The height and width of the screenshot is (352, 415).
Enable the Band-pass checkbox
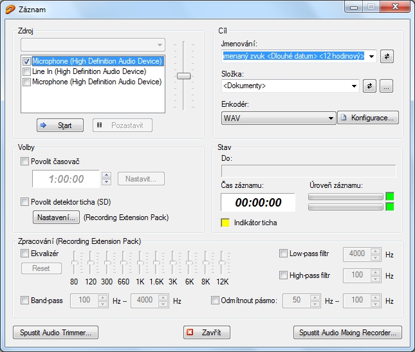pos(24,301)
